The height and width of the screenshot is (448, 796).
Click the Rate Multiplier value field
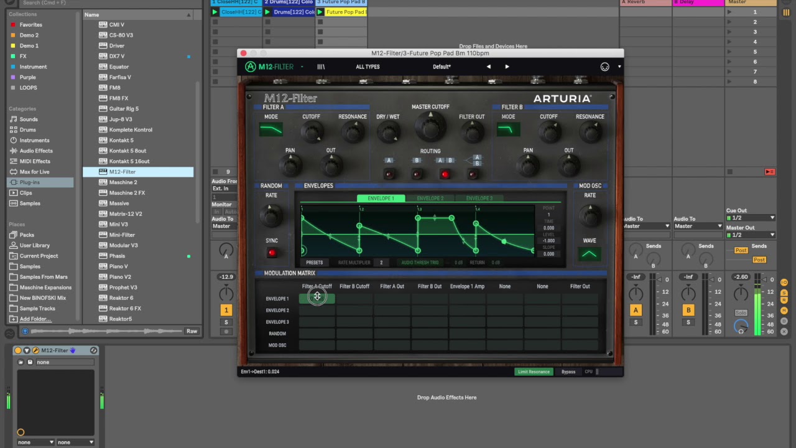click(381, 263)
